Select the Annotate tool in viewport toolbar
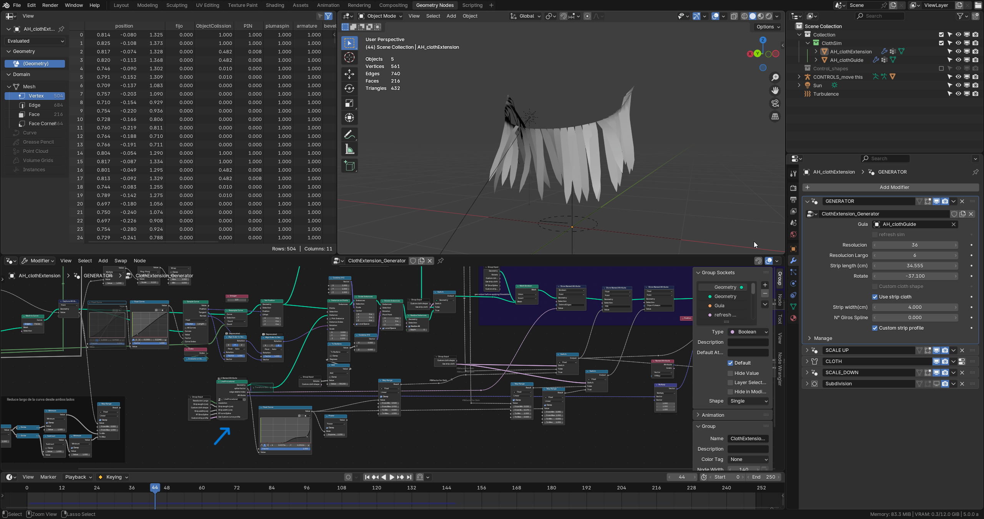This screenshot has width=984, height=519. pyautogui.click(x=349, y=134)
